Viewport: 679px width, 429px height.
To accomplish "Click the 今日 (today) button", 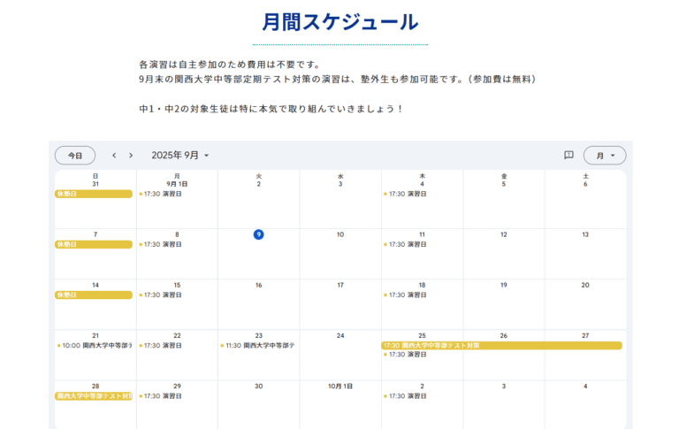I will (75, 155).
